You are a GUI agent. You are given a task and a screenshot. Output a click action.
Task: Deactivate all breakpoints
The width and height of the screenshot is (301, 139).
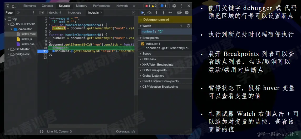pyautogui.click(x=180, y=13)
